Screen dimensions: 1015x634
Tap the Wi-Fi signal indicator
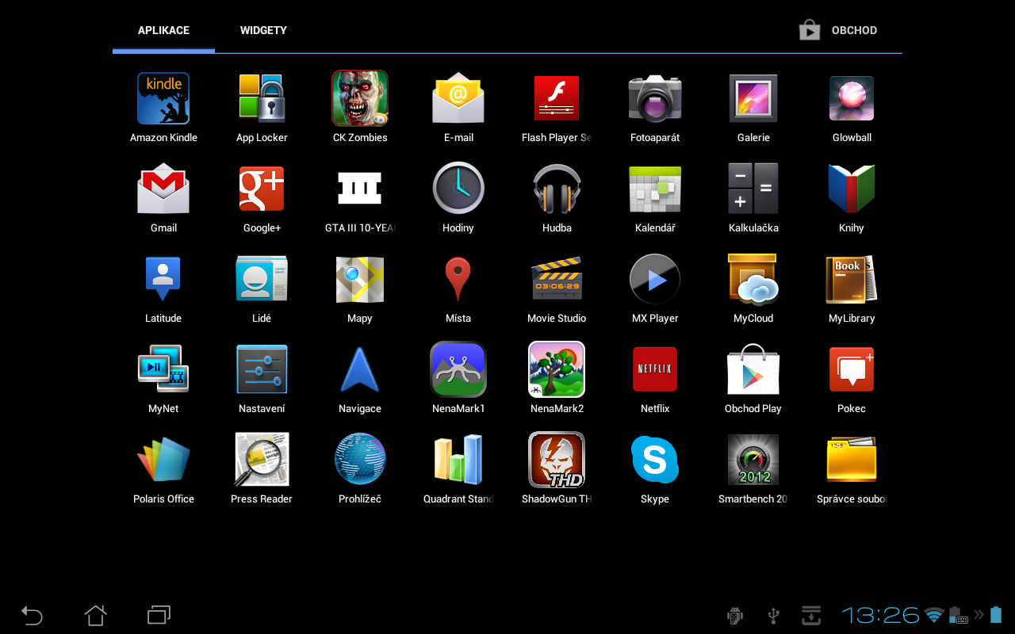click(934, 615)
